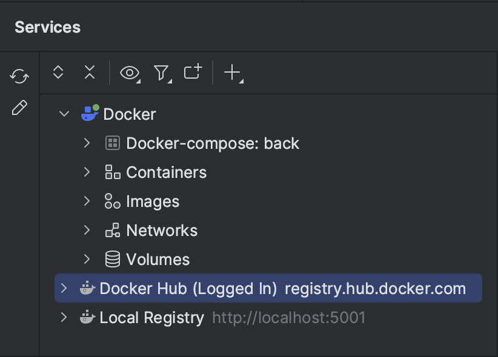Refresh the services with the circular arrows icon

coord(19,77)
